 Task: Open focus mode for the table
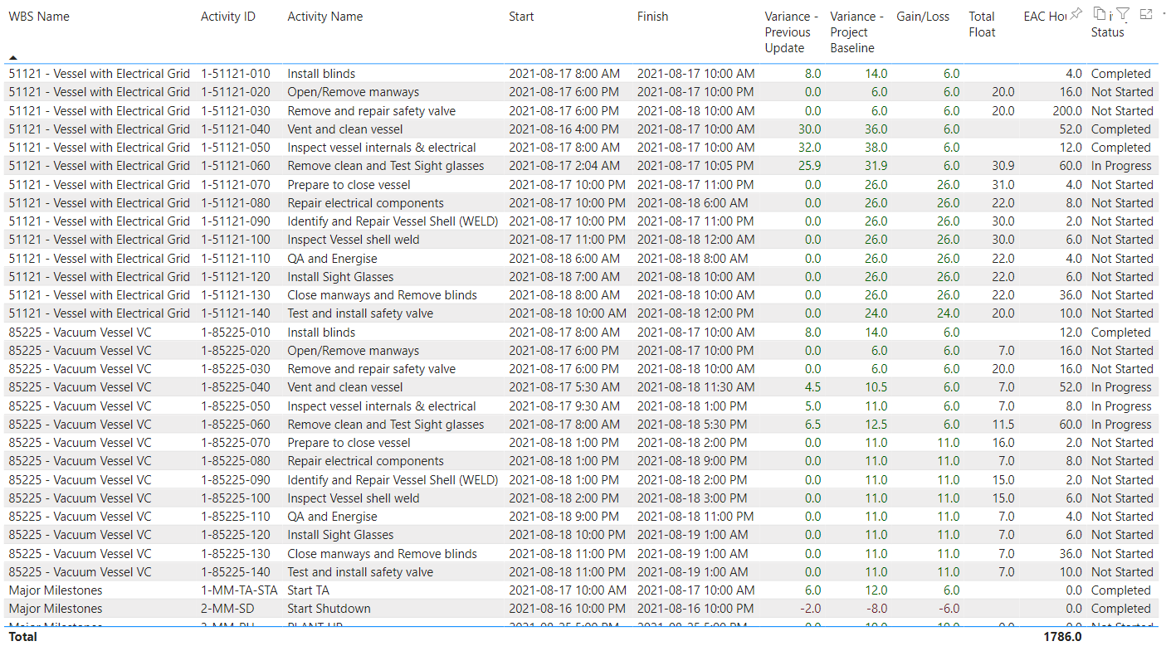(1146, 13)
